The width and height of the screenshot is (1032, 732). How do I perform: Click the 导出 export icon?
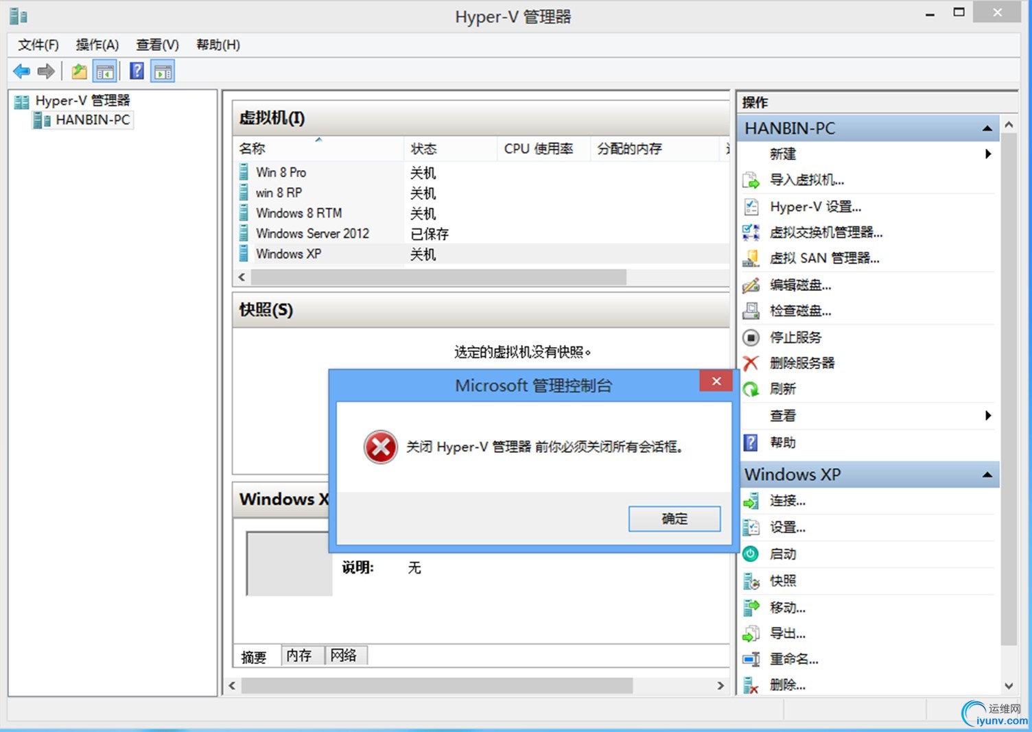coord(751,633)
